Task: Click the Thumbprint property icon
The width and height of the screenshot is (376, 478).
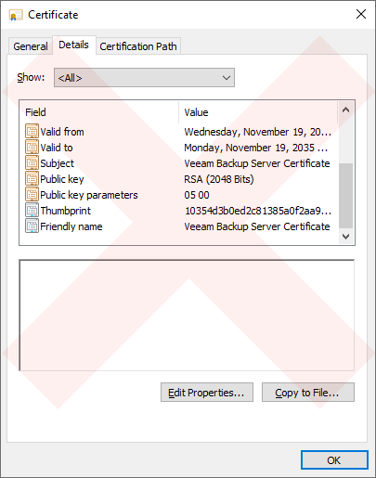Action: click(32, 211)
